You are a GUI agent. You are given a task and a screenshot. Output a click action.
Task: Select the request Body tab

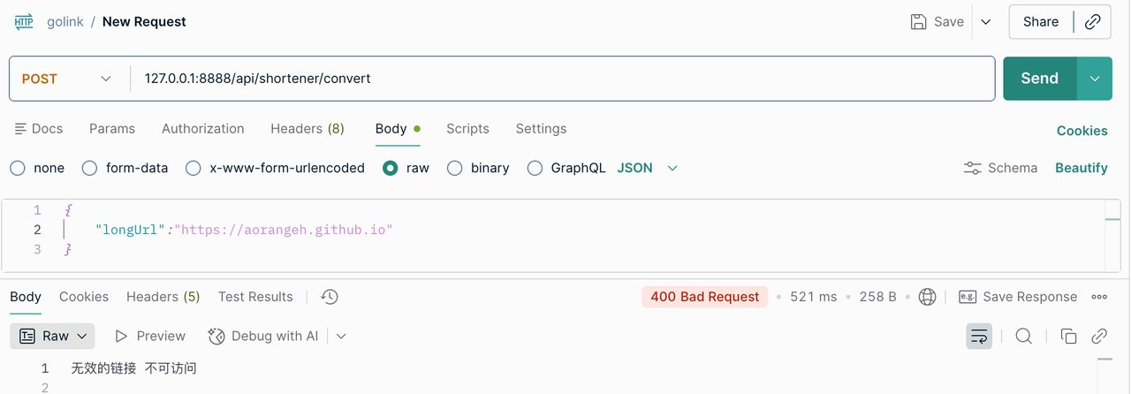398,128
